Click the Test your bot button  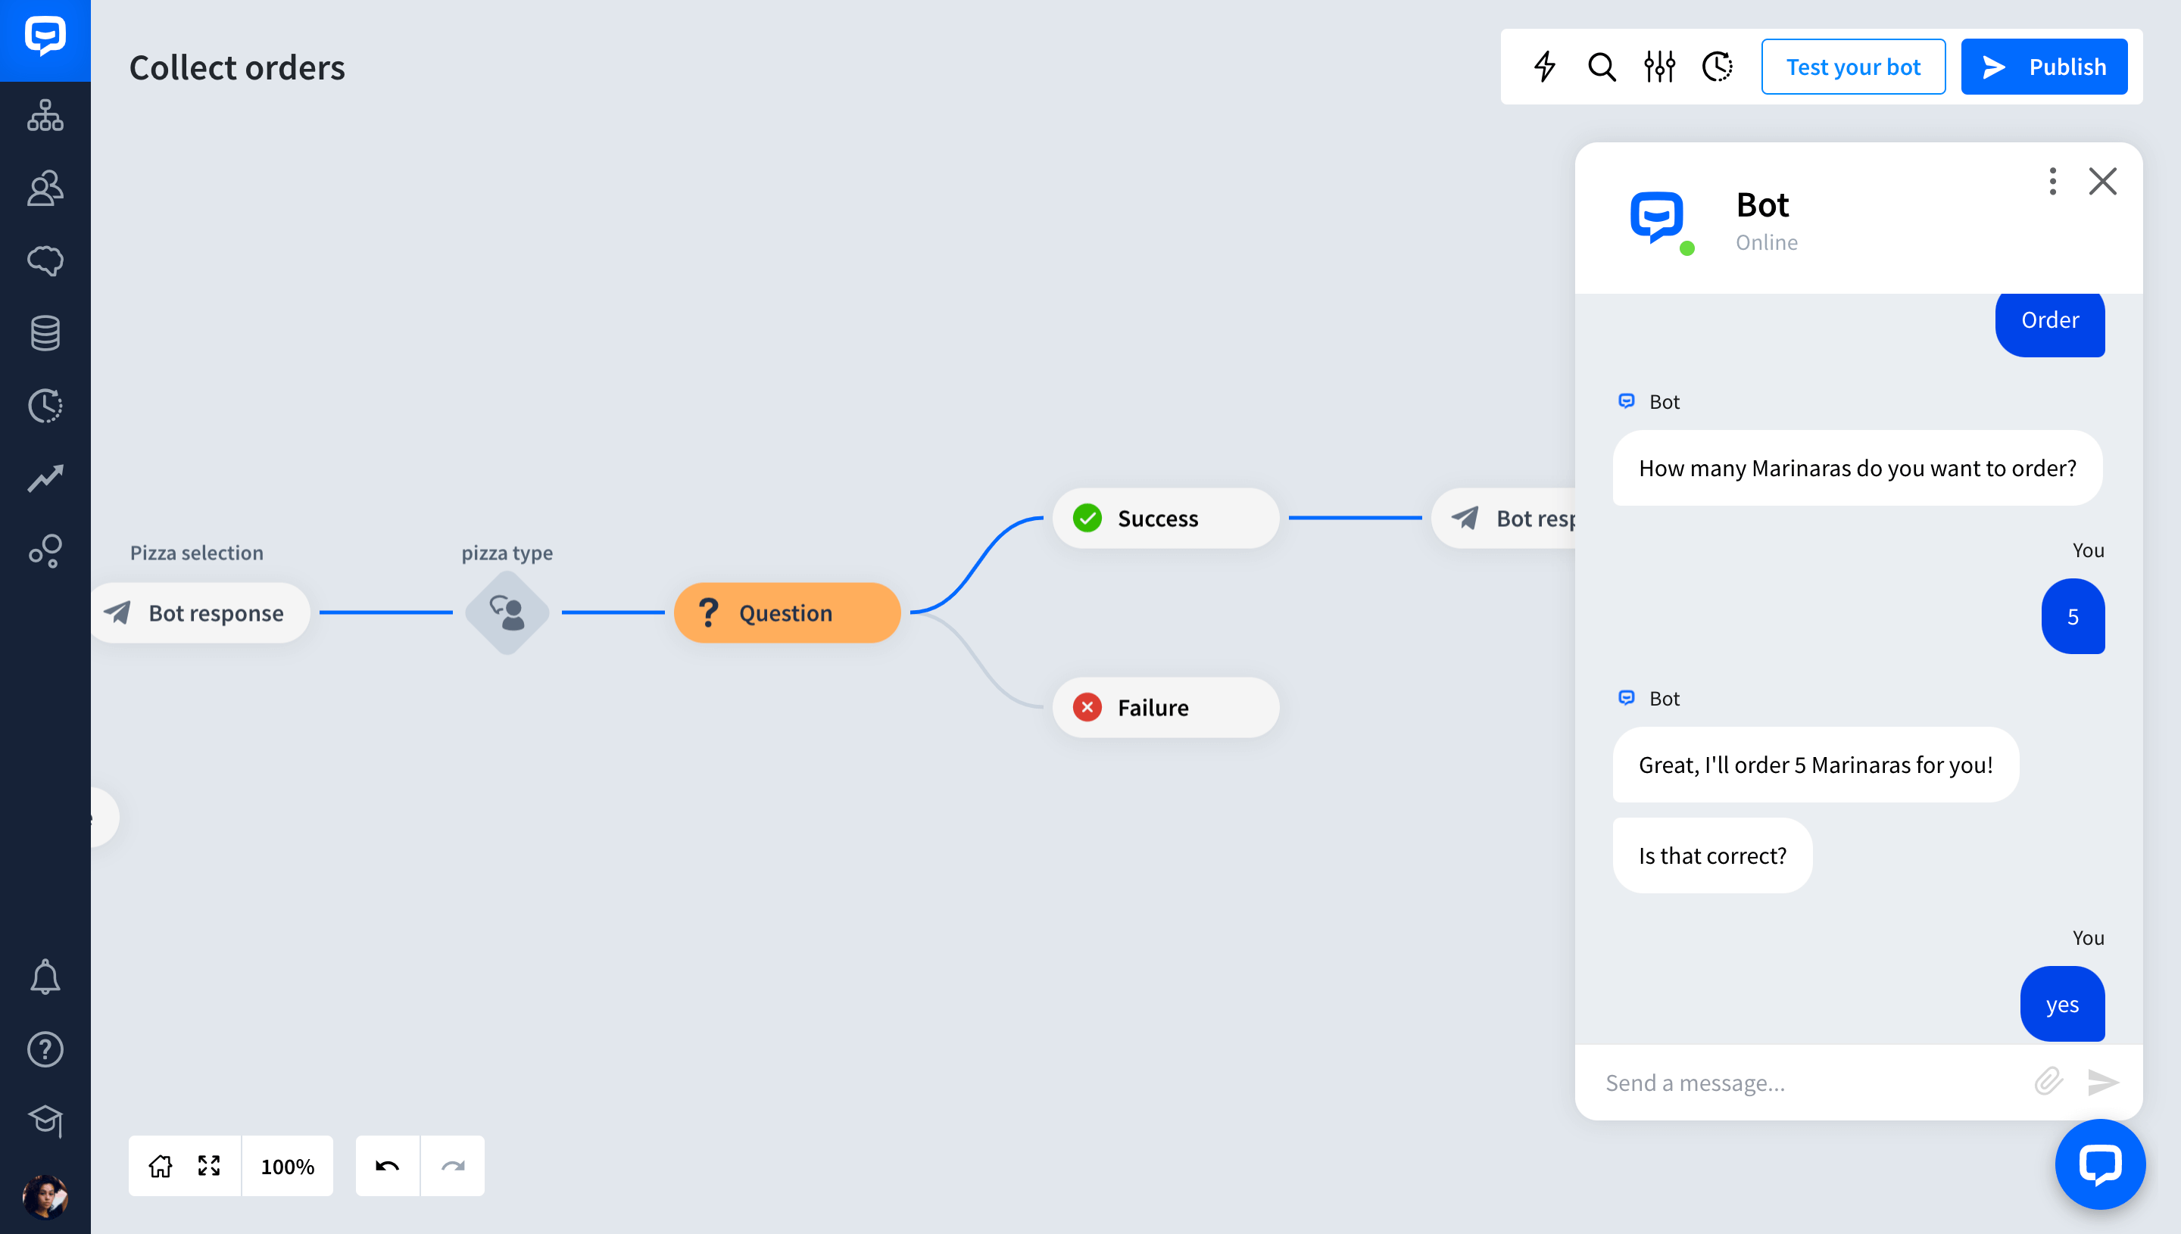[x=1853, y=66]
